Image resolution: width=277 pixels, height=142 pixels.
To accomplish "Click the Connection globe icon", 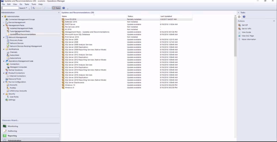I will [x=8, y=64].
